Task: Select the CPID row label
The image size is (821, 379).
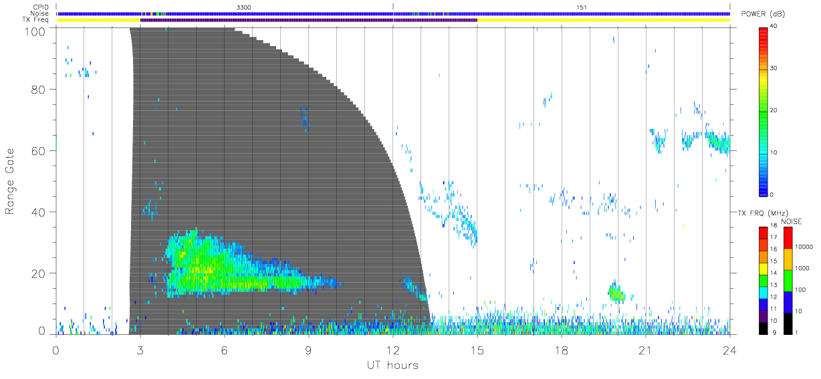Action: pos(42,7)
